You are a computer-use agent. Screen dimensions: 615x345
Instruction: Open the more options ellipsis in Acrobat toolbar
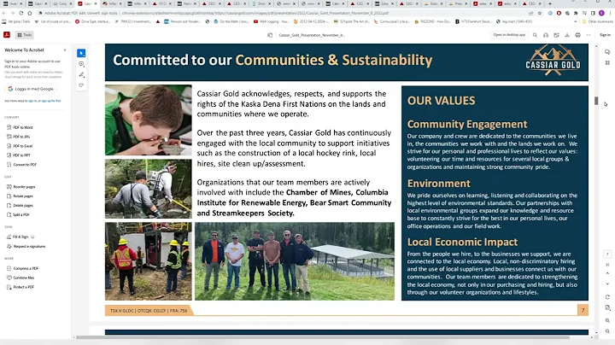(x=589, y=35)
